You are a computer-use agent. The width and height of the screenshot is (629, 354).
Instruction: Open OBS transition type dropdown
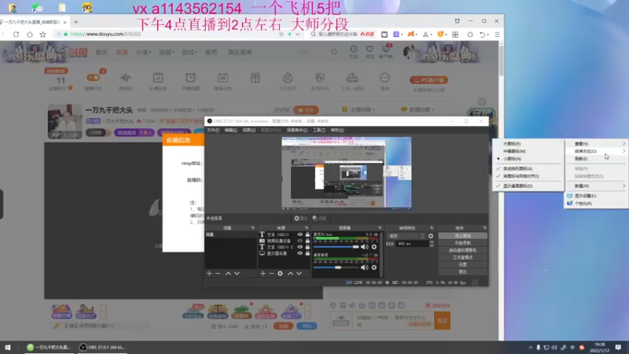406,236
